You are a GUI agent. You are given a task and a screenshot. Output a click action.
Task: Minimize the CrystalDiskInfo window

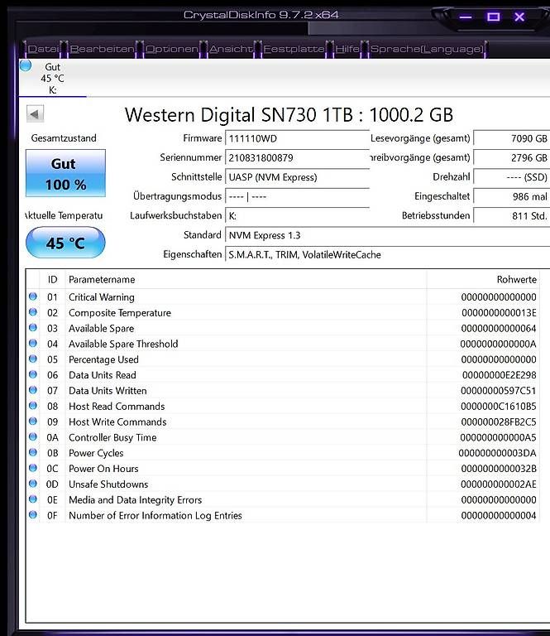point(466,17)
